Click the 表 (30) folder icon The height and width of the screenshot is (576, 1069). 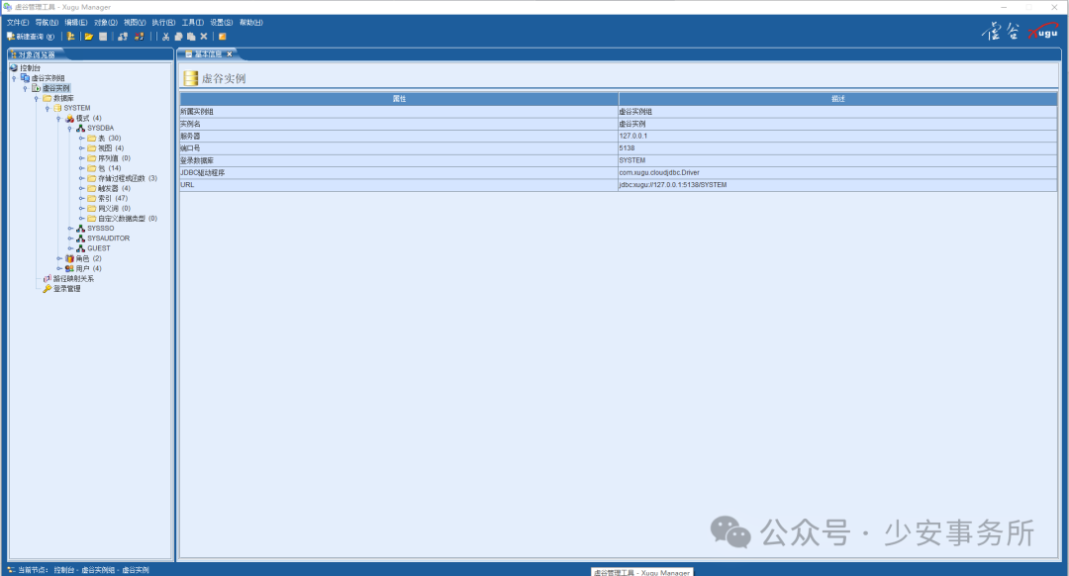(x=91, y=139)
